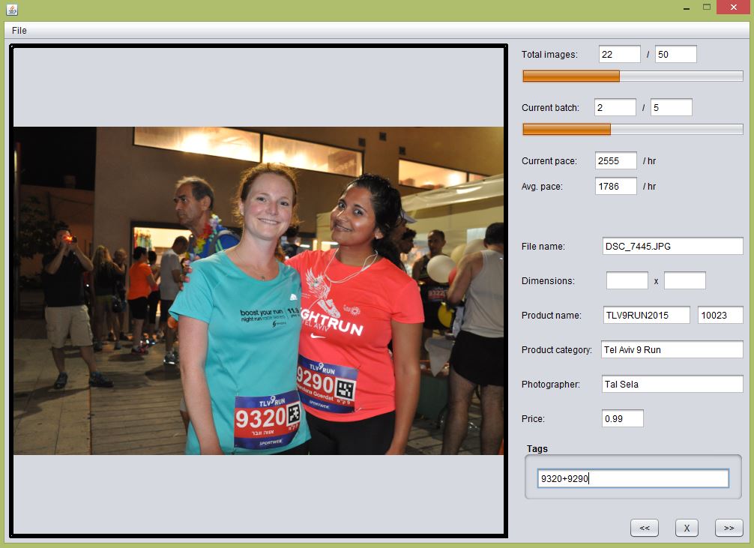Click the Total images progress bar

click(633, 76)
